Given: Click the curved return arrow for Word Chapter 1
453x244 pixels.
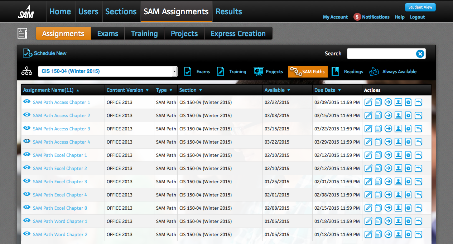Looking at the screenshot, I should pos(418,221).
